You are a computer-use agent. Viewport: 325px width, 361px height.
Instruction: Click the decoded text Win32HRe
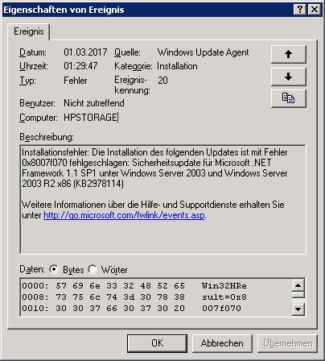pos(224,285)
